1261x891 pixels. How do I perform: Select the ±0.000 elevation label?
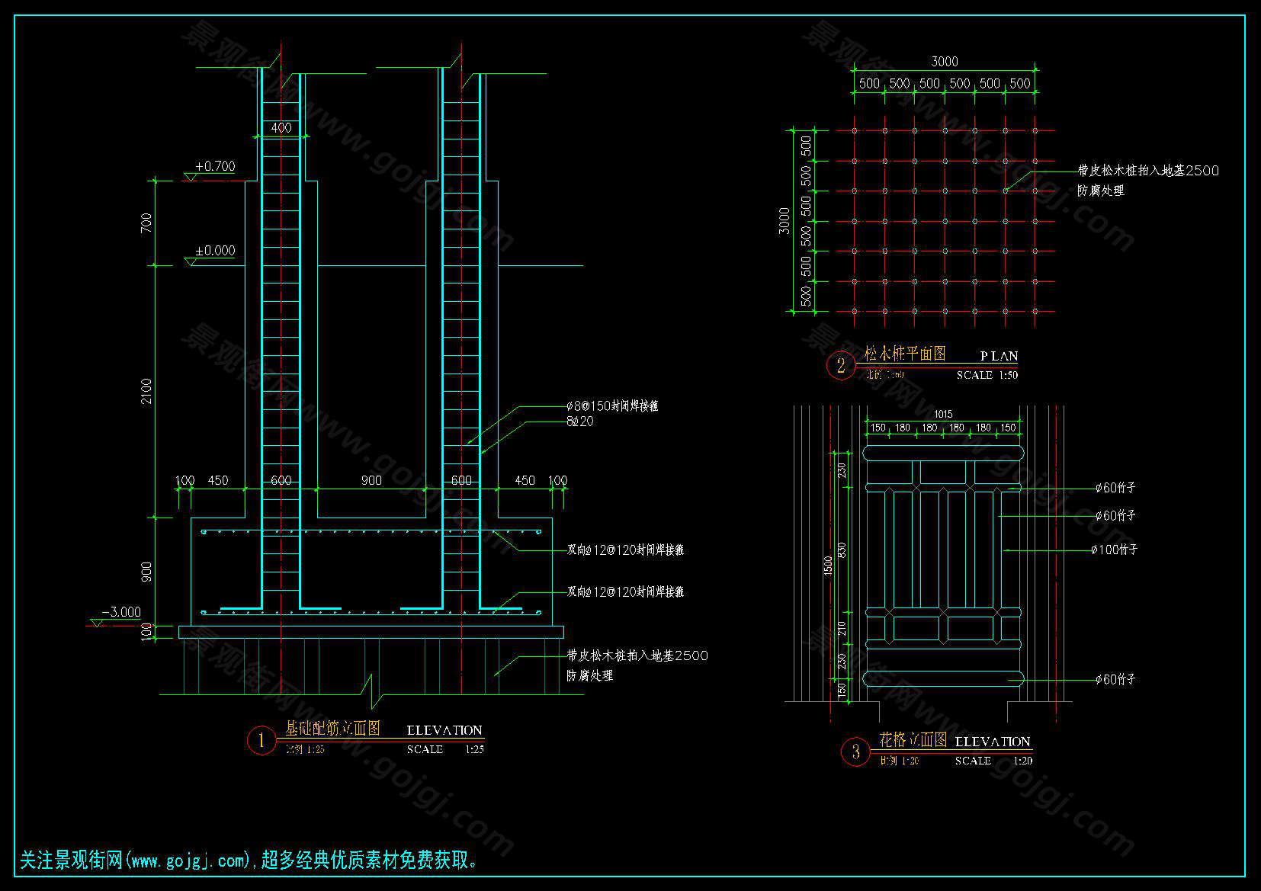215,251
